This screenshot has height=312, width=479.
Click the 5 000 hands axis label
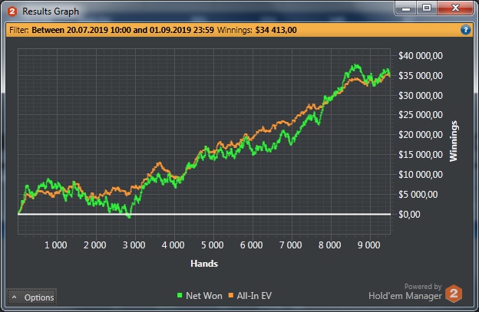pyautogui.click(x=213, y=245)
